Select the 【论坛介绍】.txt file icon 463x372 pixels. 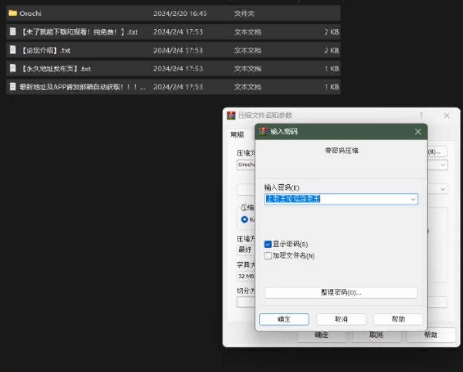pos(13,50)
